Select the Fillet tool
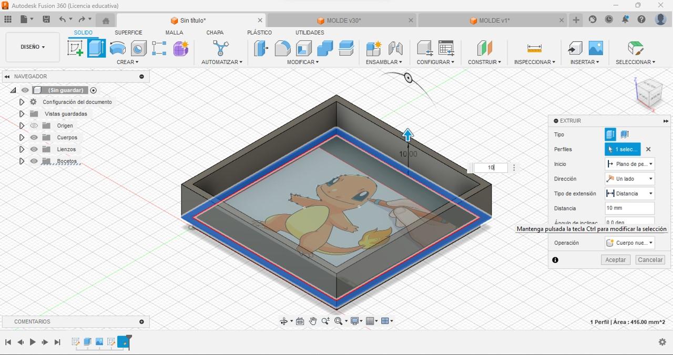 pos(282,48)
